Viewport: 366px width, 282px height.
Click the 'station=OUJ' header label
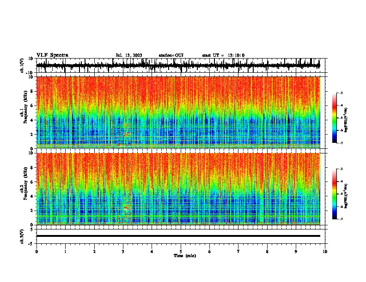pos(171,55)
